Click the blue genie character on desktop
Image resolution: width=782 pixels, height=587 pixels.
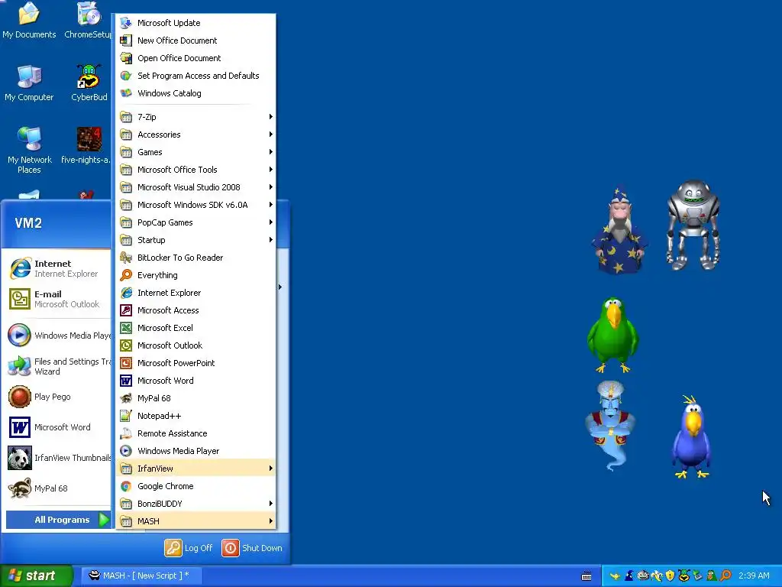tap(611, 426)
